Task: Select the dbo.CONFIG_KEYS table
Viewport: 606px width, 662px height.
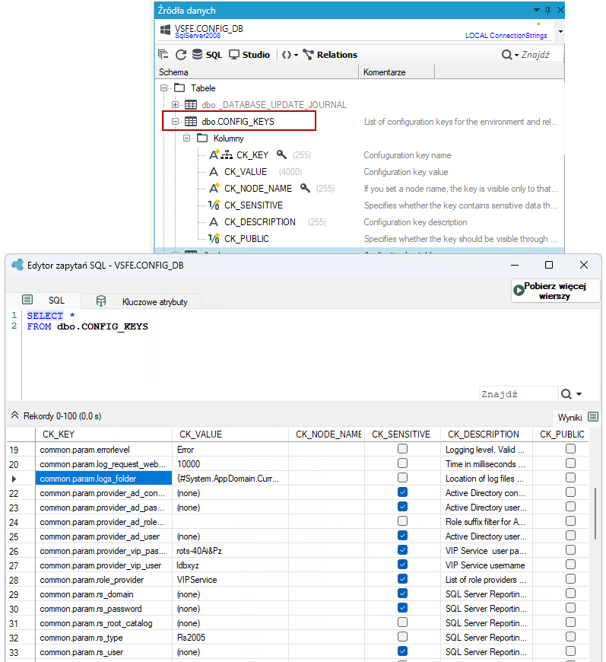Action: tap(238, 122)
